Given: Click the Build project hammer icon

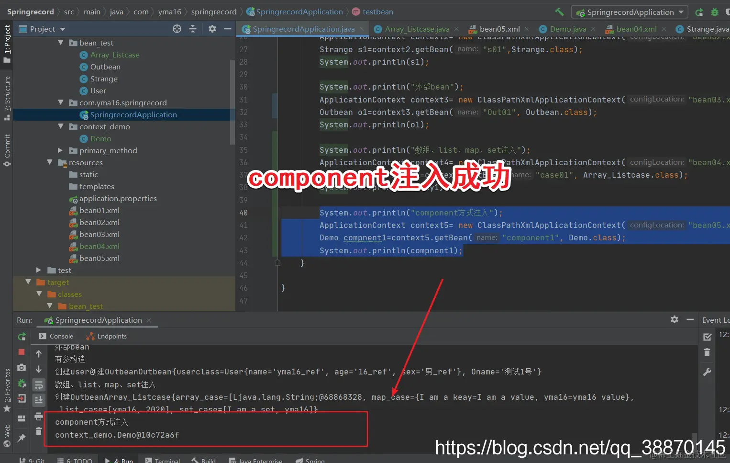Looking at the screenshot, I should pos(559,12).
